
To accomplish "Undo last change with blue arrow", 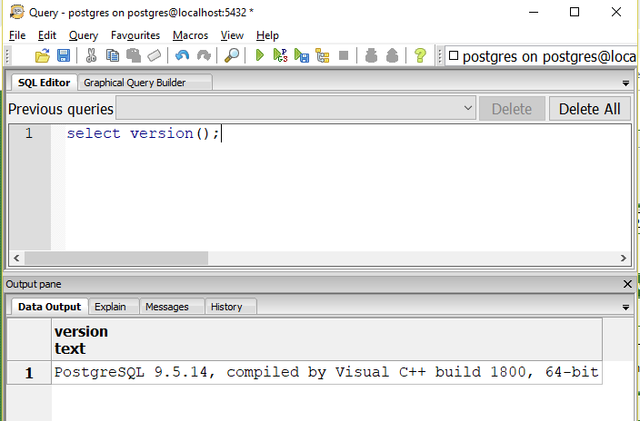I will coord(182,55).
